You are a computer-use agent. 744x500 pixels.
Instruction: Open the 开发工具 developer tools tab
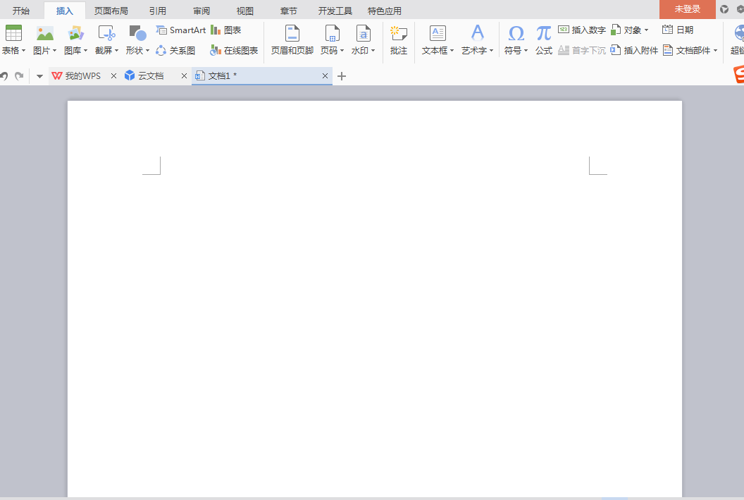pos(335,11)
